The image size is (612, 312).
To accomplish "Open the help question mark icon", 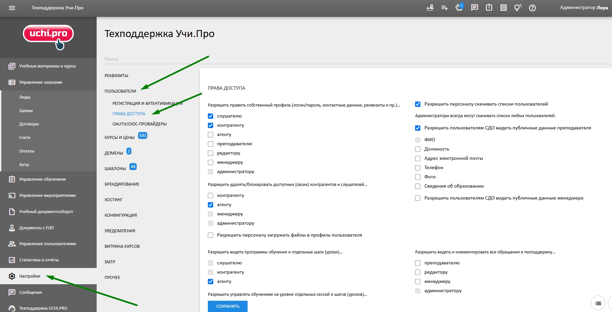I will pos(532,8).
